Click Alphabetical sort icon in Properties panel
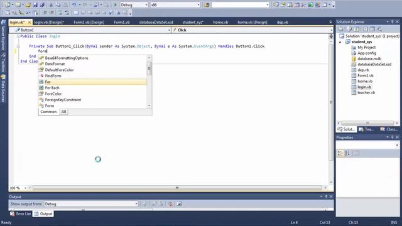This screenshot has width=402, height=226. (347, 153)
